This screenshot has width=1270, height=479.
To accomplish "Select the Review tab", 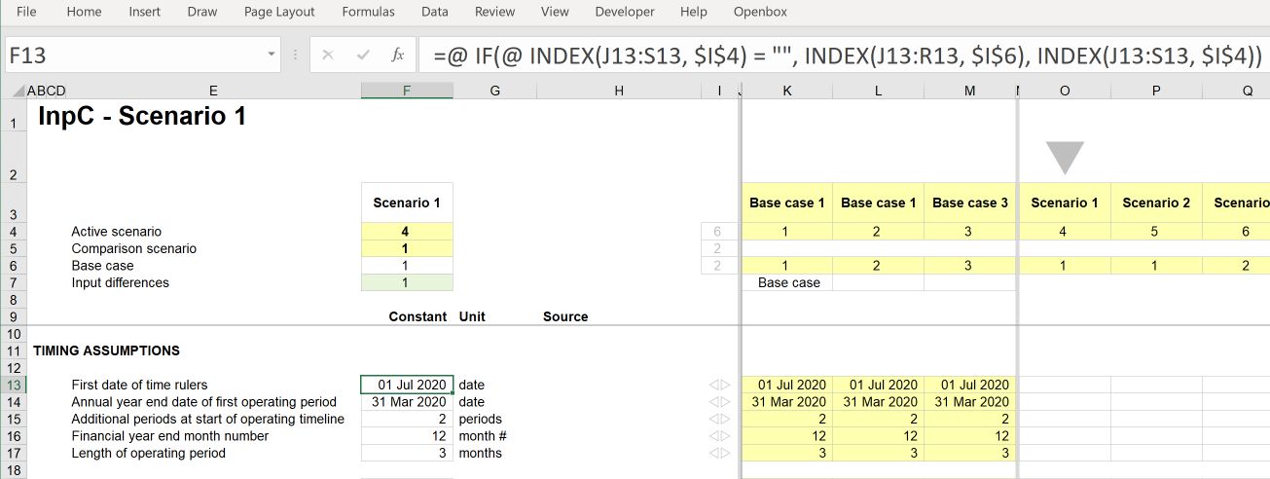I will [x=495, y=12].
